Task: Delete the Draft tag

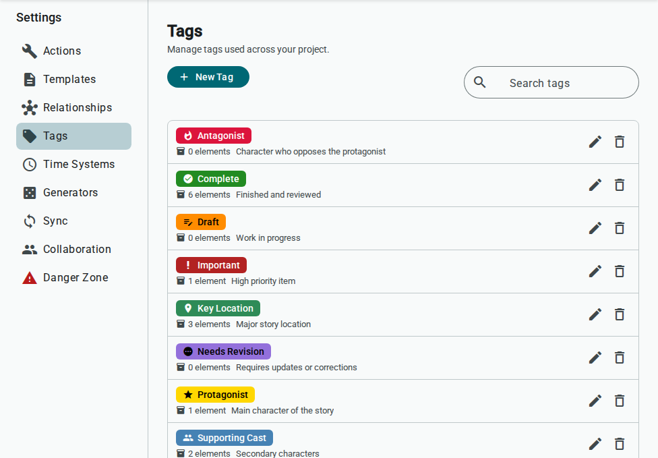Action: click(620, 229)
